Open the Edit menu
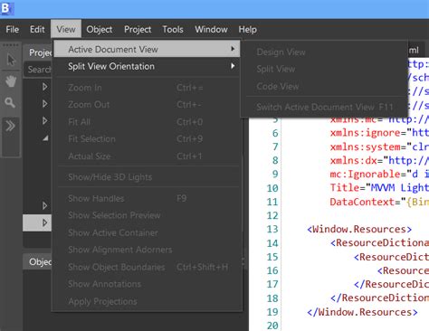The height and width of the screenshot is (331, 429). [37, 30]
